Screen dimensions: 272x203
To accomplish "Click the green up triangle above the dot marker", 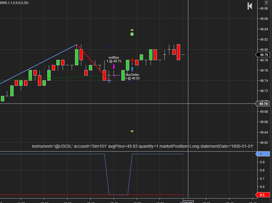I will pyautogui.click(x=132, y=30).
